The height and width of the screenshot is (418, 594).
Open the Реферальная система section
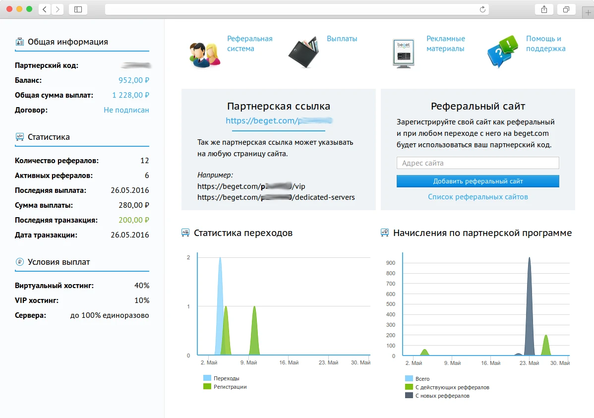click(x=203, y=51)
